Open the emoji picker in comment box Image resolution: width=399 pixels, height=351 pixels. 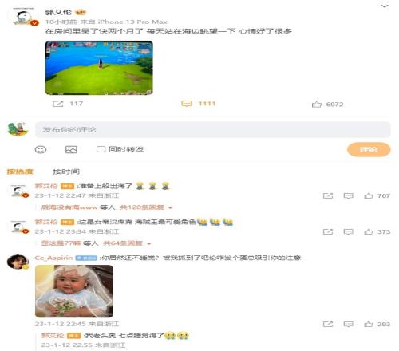(x=41, y=149)
